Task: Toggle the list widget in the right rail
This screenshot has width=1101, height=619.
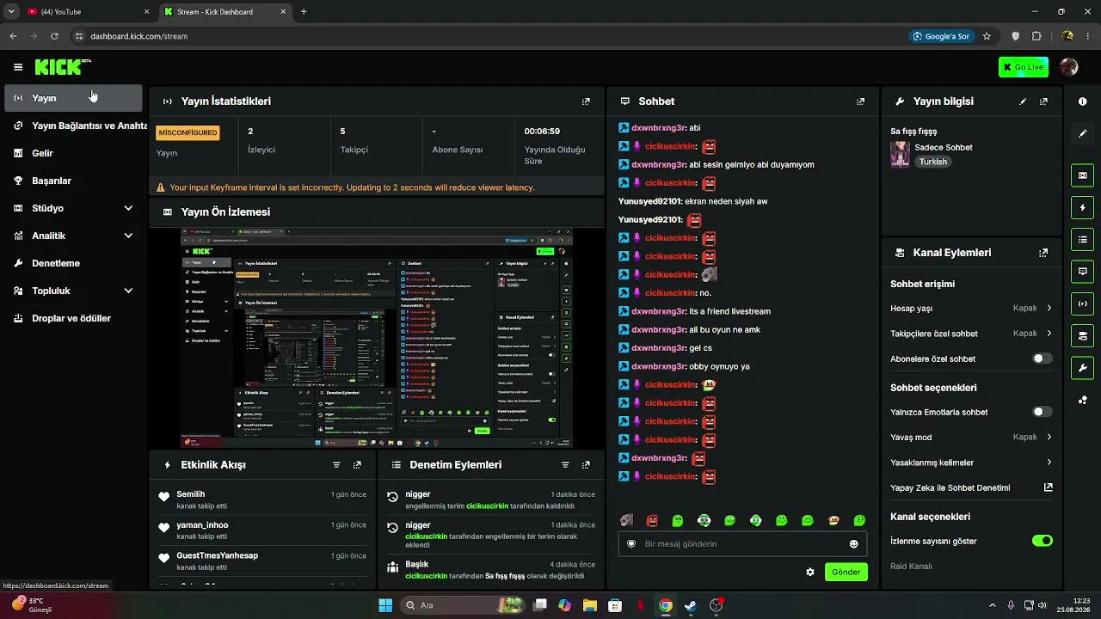Action: point(1082,239)
